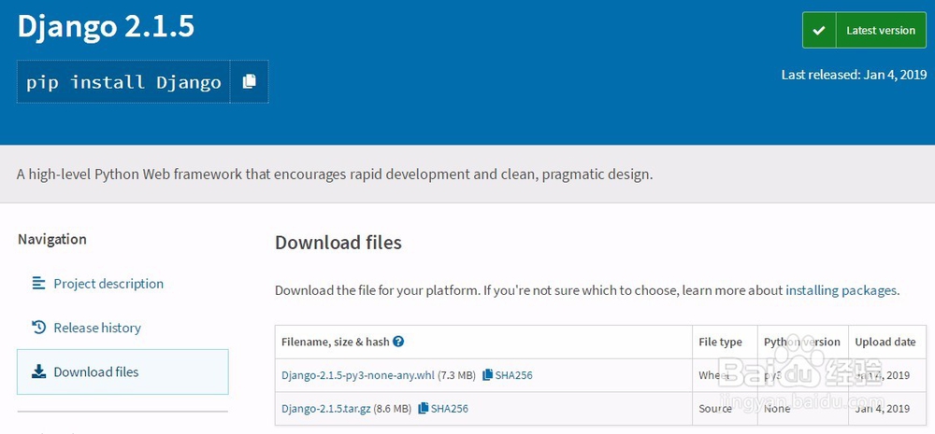
Task: Download Django-2.1.5-py3-none-any.whl file
Action: click(x=358, y=375)
